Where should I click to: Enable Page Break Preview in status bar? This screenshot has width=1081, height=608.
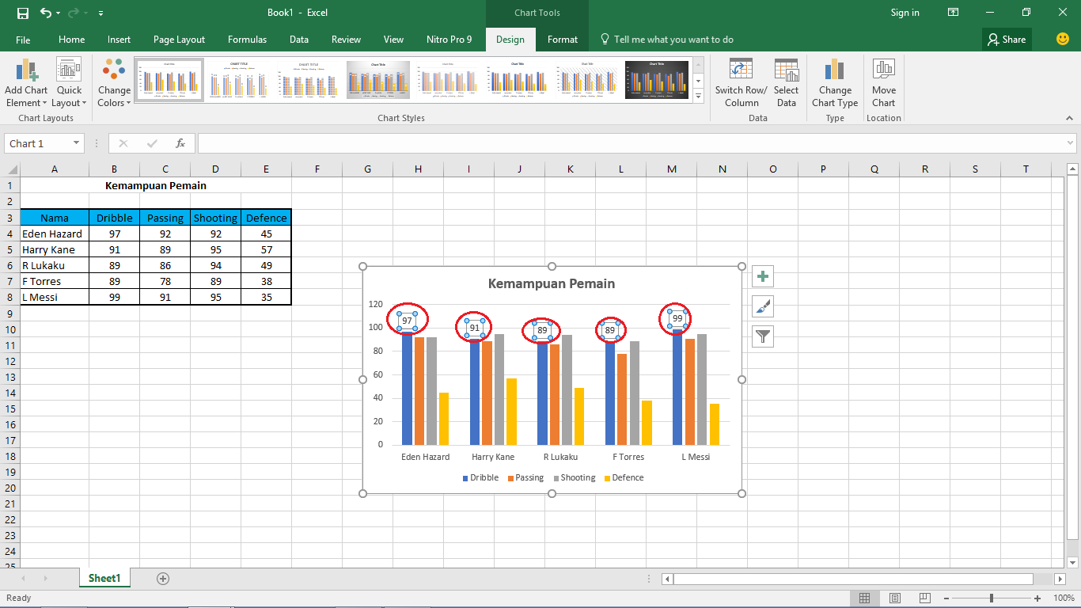(x=924, y=598)
